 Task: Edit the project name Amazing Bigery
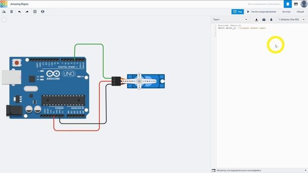coord(19,4)
